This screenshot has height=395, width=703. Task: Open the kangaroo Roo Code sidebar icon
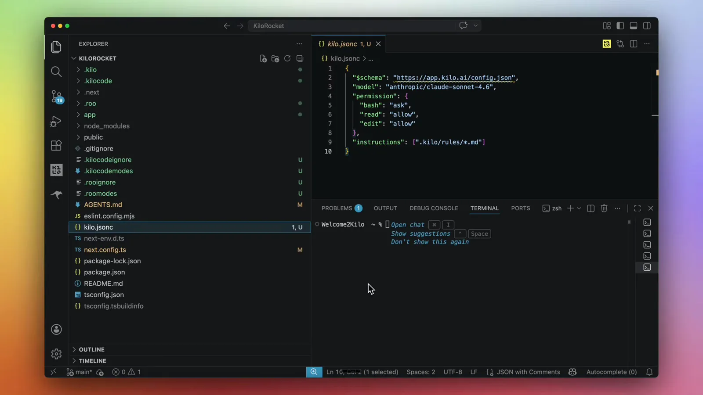(x=56, y=194)
